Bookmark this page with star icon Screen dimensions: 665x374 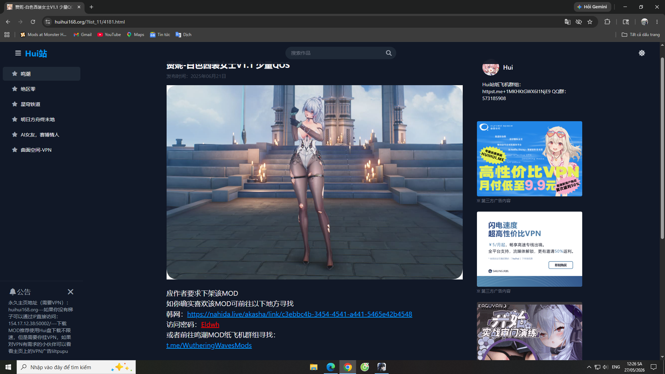tap(590, 22)
